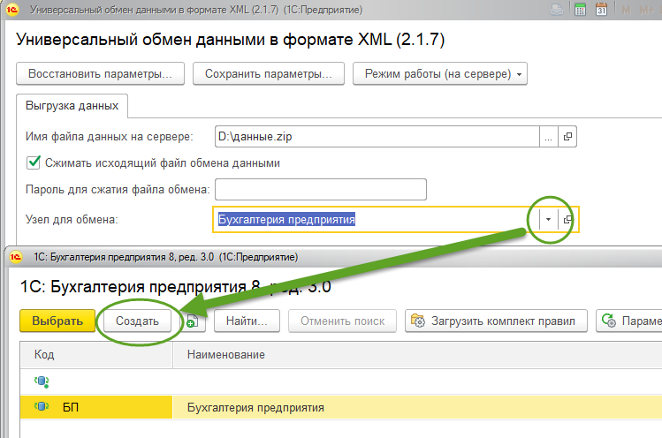Click the 1C logo of the XML exchange window
The image size is (662, 438).
(x=12, y=10)
